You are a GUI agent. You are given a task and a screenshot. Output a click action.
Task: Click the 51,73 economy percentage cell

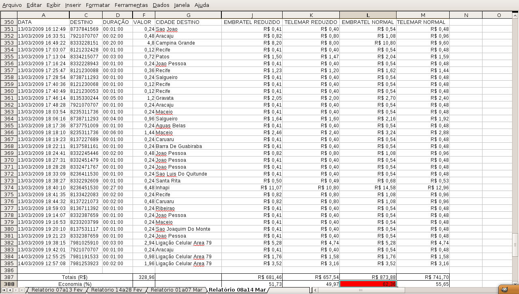point(252,284)
